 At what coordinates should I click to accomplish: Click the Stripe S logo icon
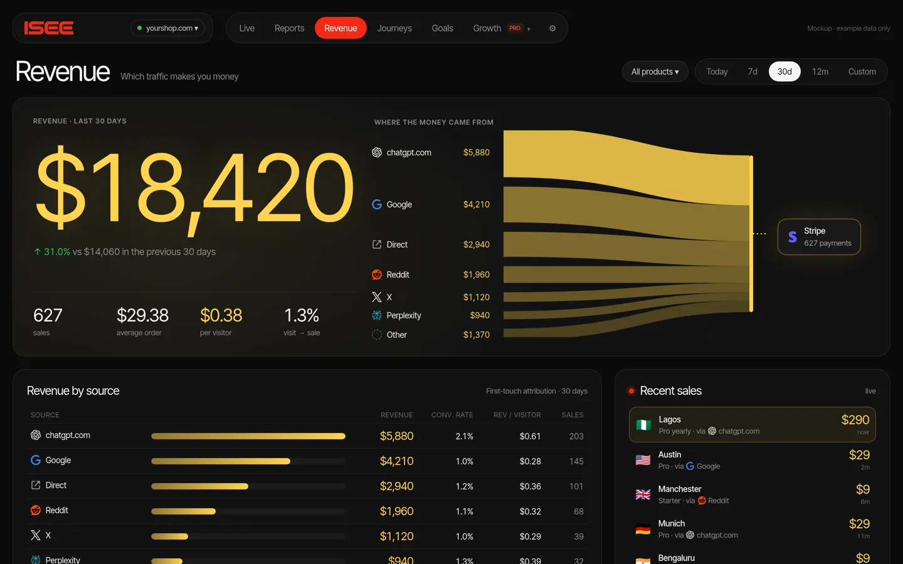point(793,237)
